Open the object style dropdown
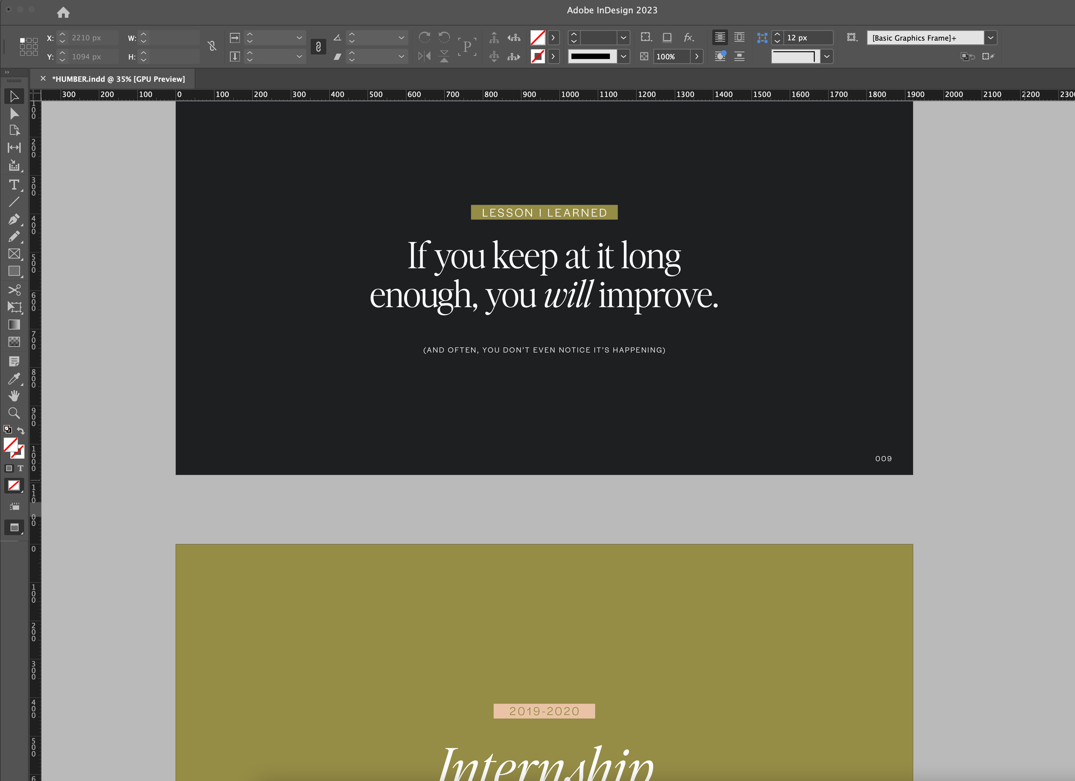This screenshot has width=1075, height=781. point(990,38)
